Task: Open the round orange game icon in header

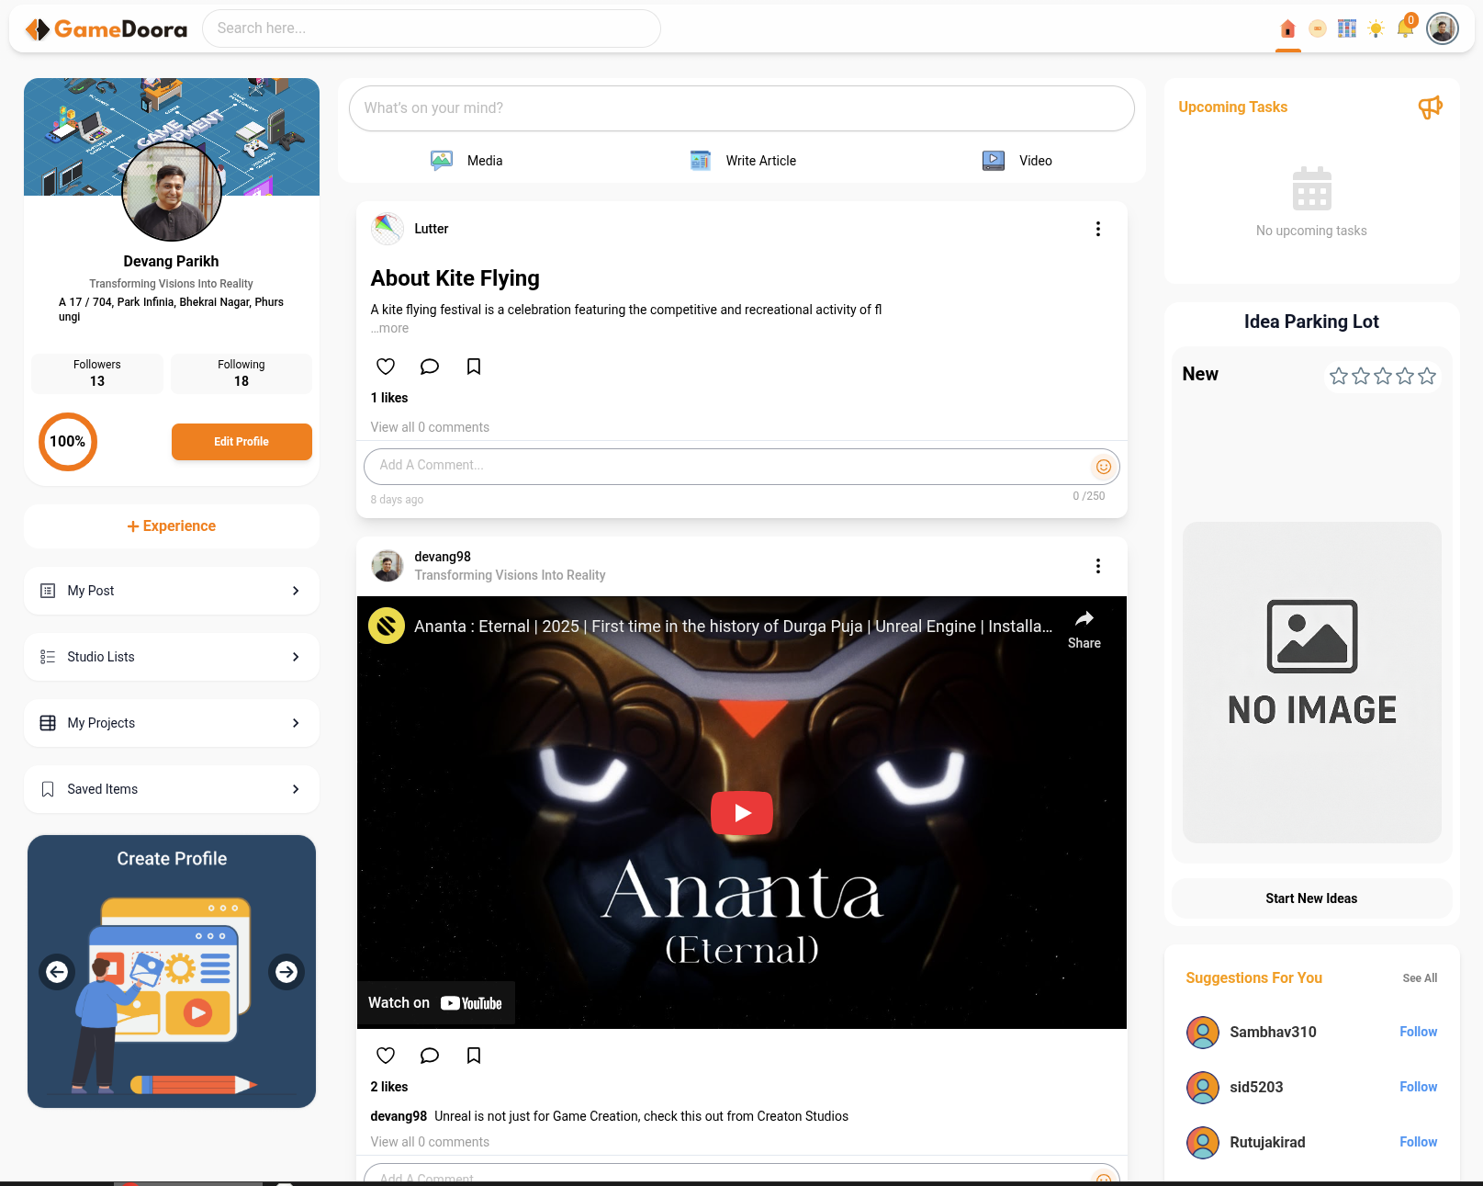Action: pos(1317,29)
